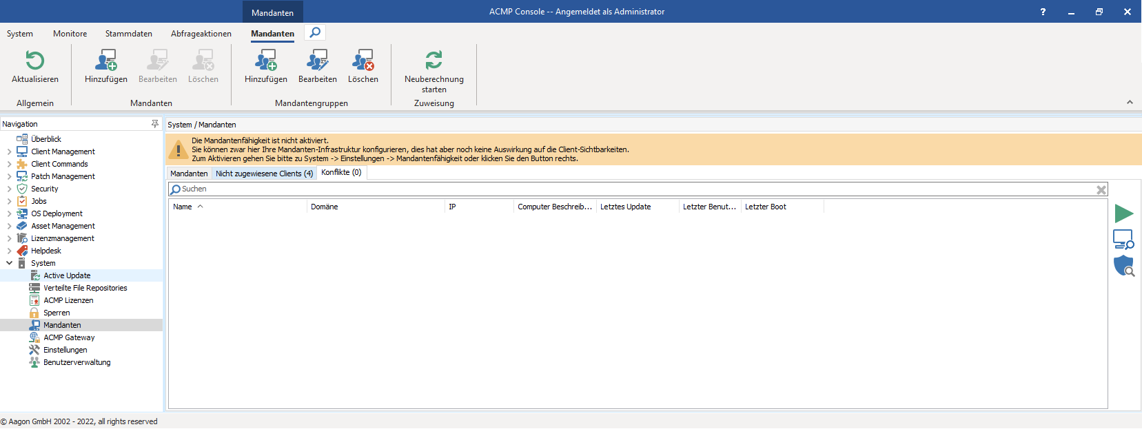Switch to the Konflikte (0) tab
1142x429 pixels.
tap(341, 173)
